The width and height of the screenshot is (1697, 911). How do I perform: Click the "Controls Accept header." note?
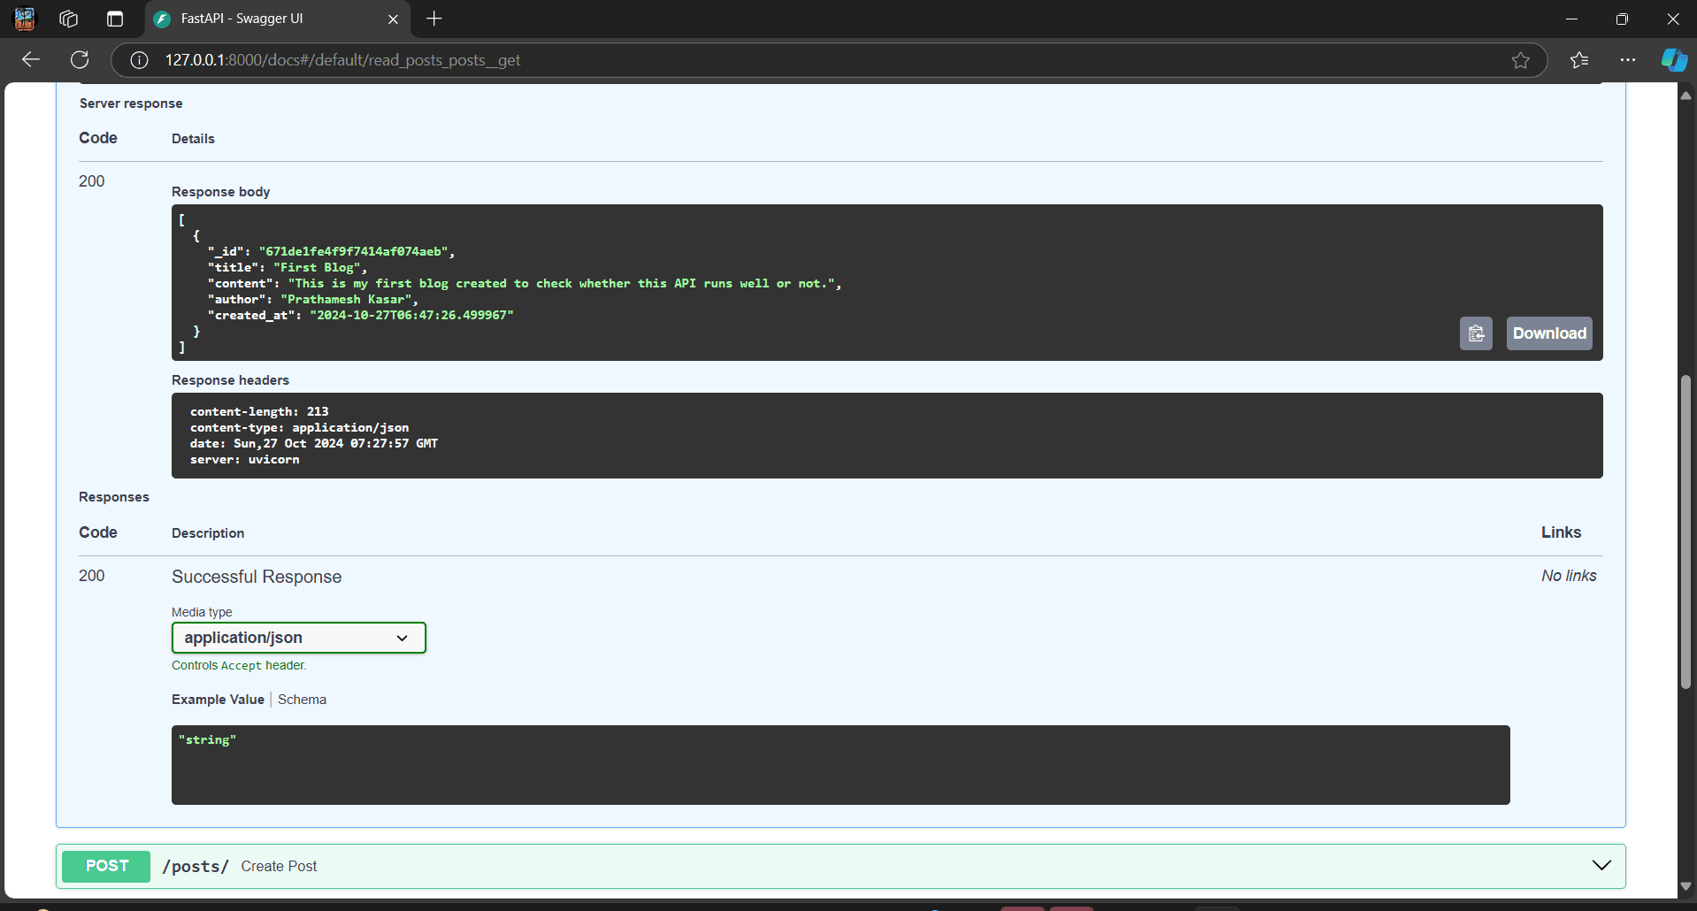tap(239, 665)
